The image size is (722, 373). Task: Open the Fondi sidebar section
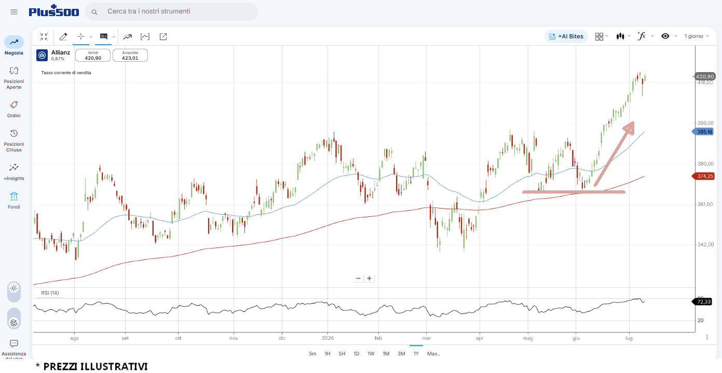(14, 200)
